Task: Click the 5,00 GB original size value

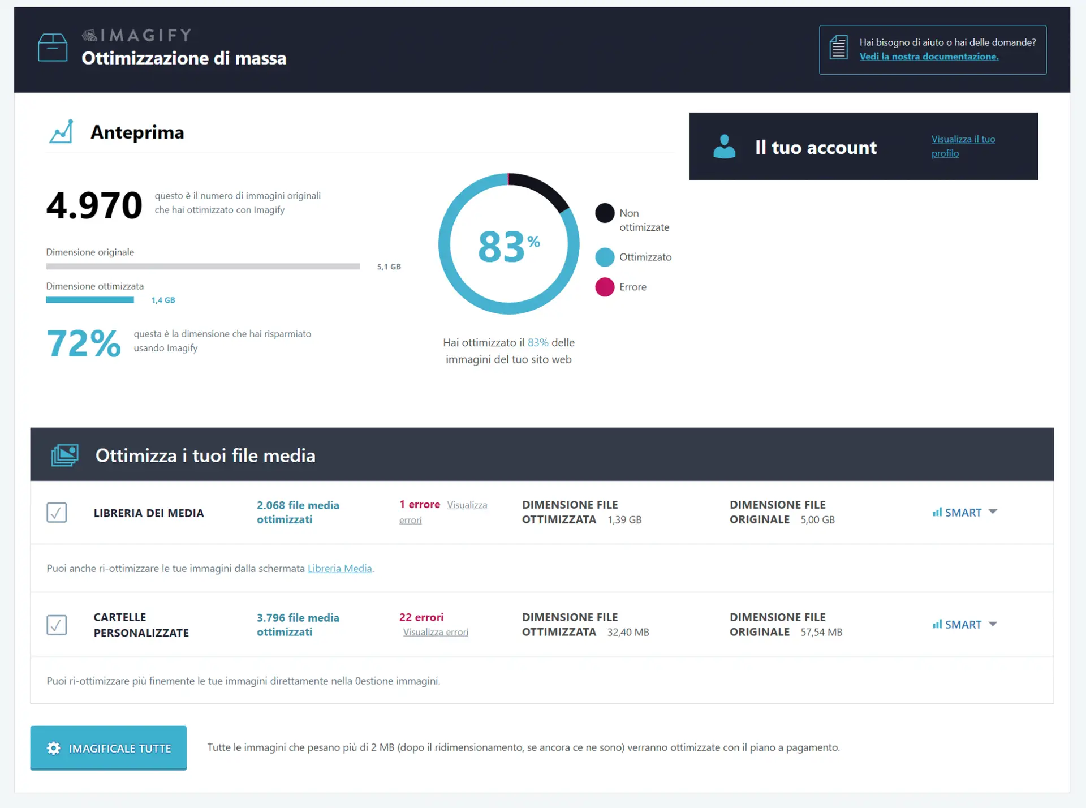Action: pyautogui.click(x=817, y=519)
